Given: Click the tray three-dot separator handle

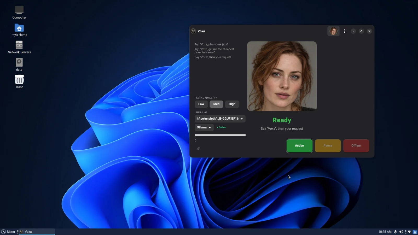Looking at the screenshot, I should (x=406, y=232).
